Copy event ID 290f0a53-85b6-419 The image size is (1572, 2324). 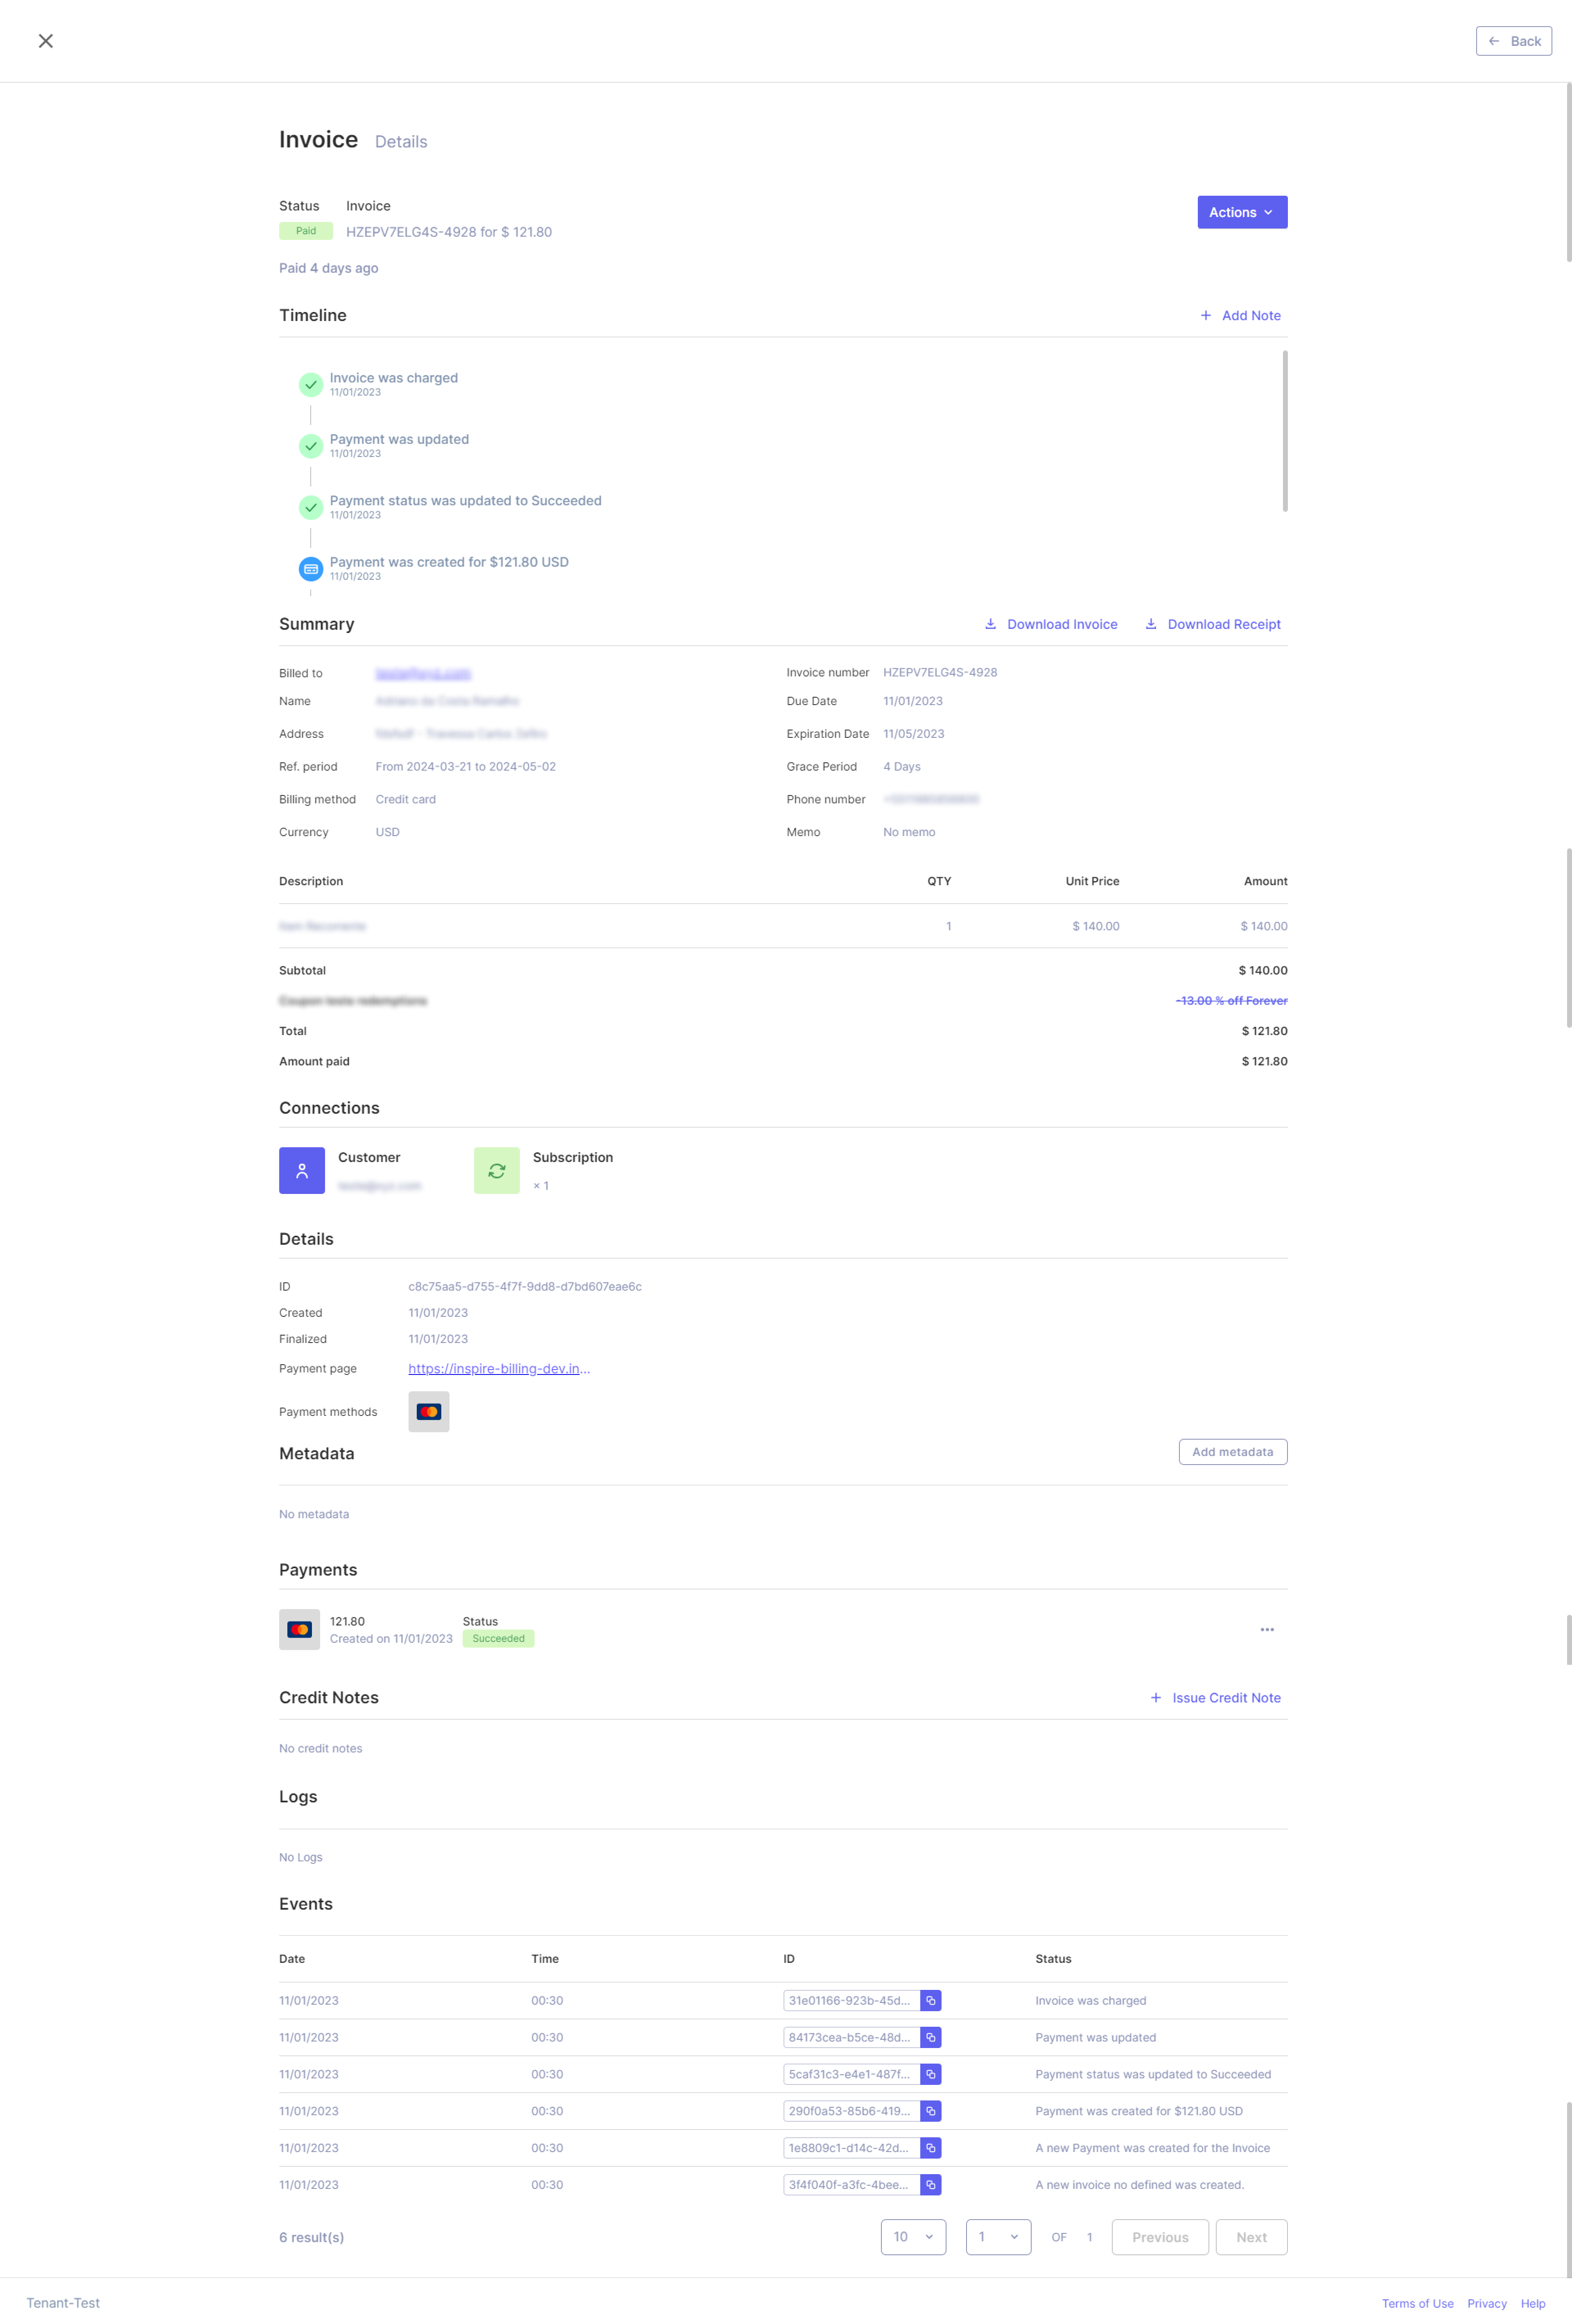pyautogui.click(x=931, y=2111)
